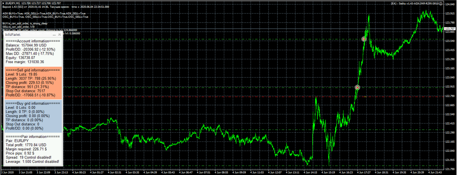The height and width of the screenshot is (175, 457).
Task: Click the Pair information header
Action: click(x=33, y=137)
